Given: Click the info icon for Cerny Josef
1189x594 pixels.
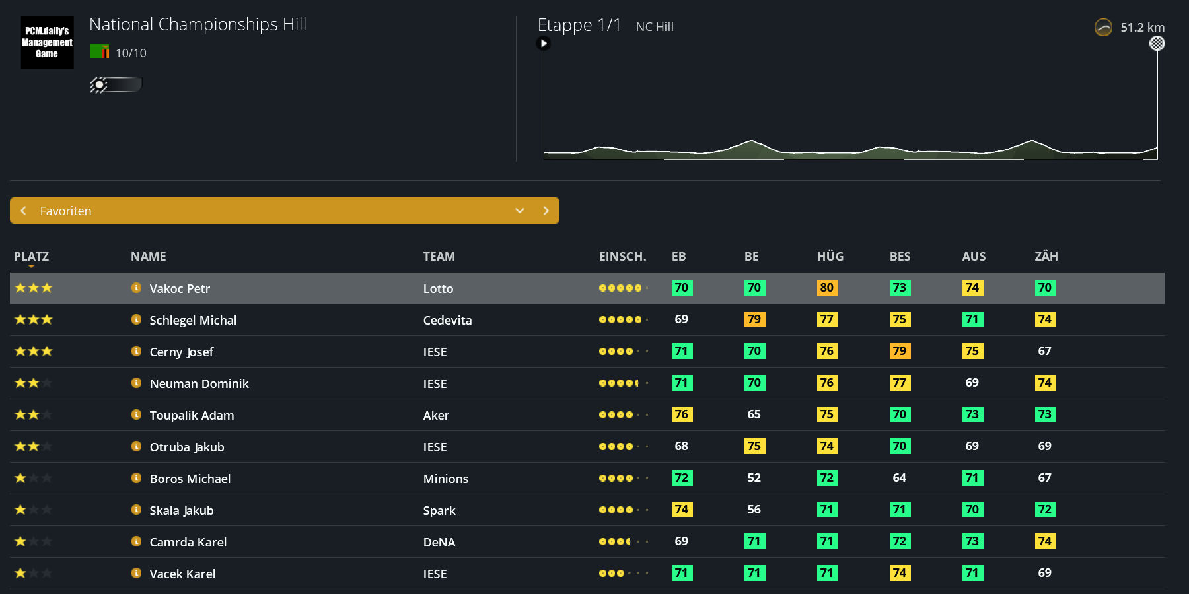Looking at the screenshot, I should click(136, 351).
